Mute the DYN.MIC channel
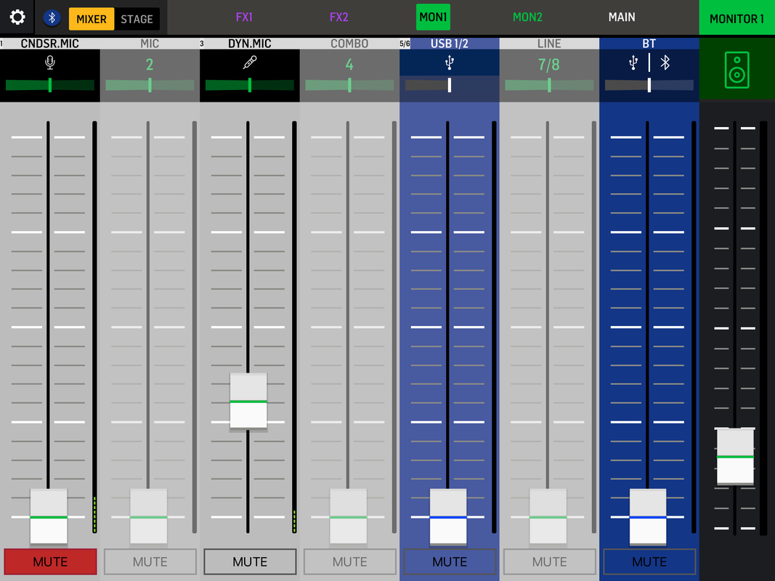 [250, 561]
